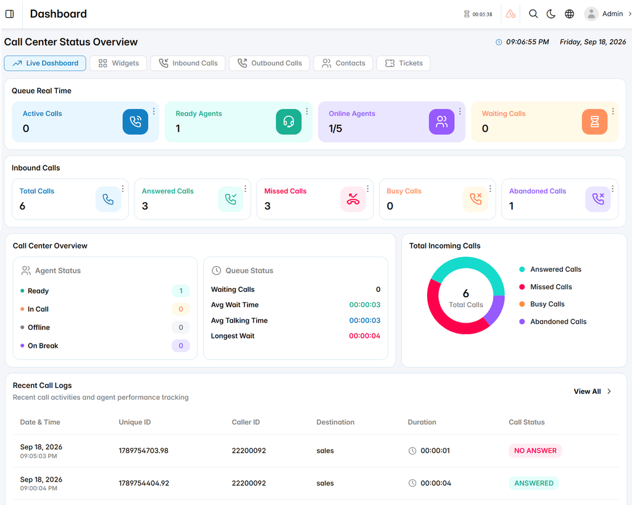Viewport: 632px width, 505px height.
Task: Click the alert warning triangle icon
Action: [x=510, y=14]
